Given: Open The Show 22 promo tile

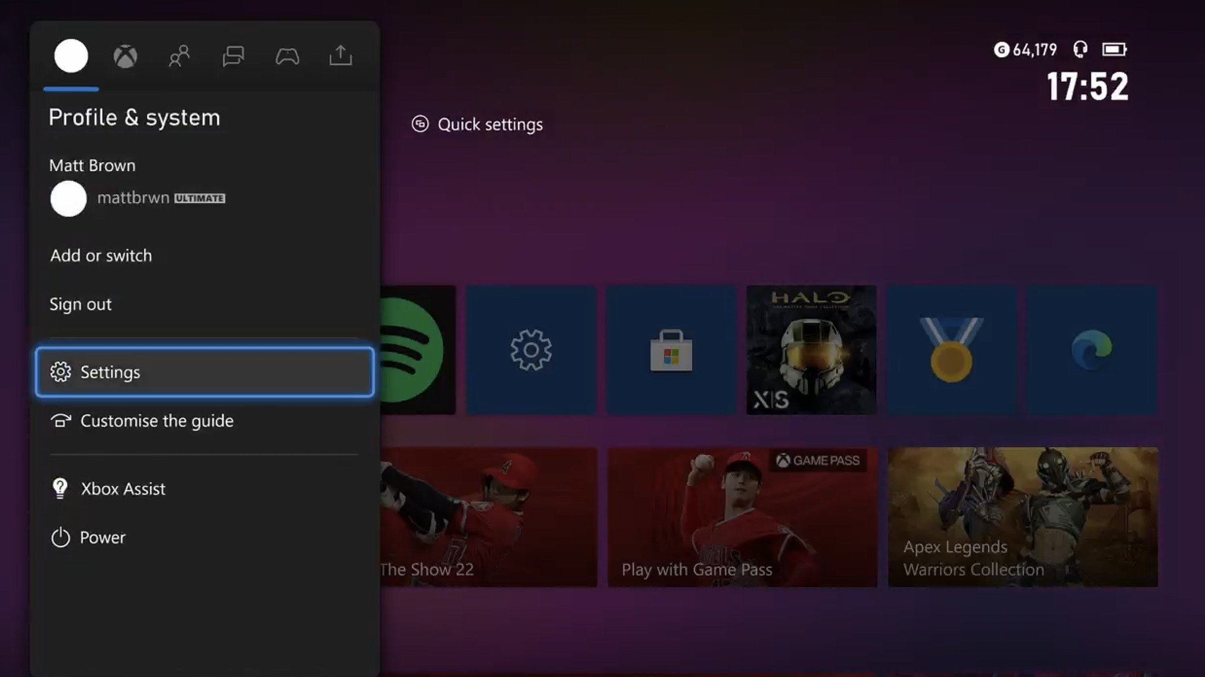Looking at the screenshot, I should [488, 517].
